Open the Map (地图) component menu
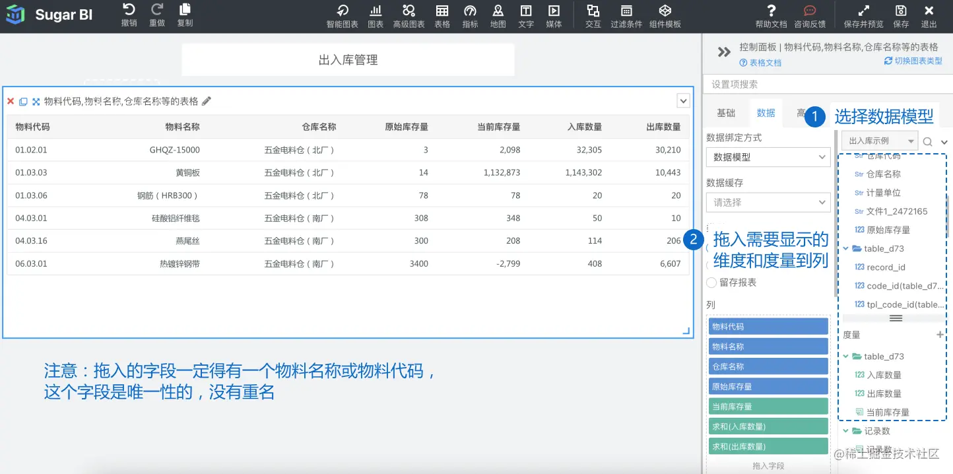Image resolution: width=953 pixels, height=474 pixels. (498, 17)
